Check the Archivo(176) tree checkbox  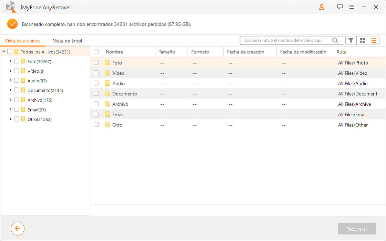pyautogui.click(x=17, y=99)
